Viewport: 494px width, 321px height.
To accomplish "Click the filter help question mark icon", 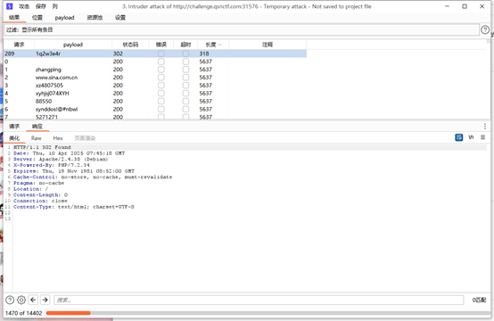I will (485, 29).
